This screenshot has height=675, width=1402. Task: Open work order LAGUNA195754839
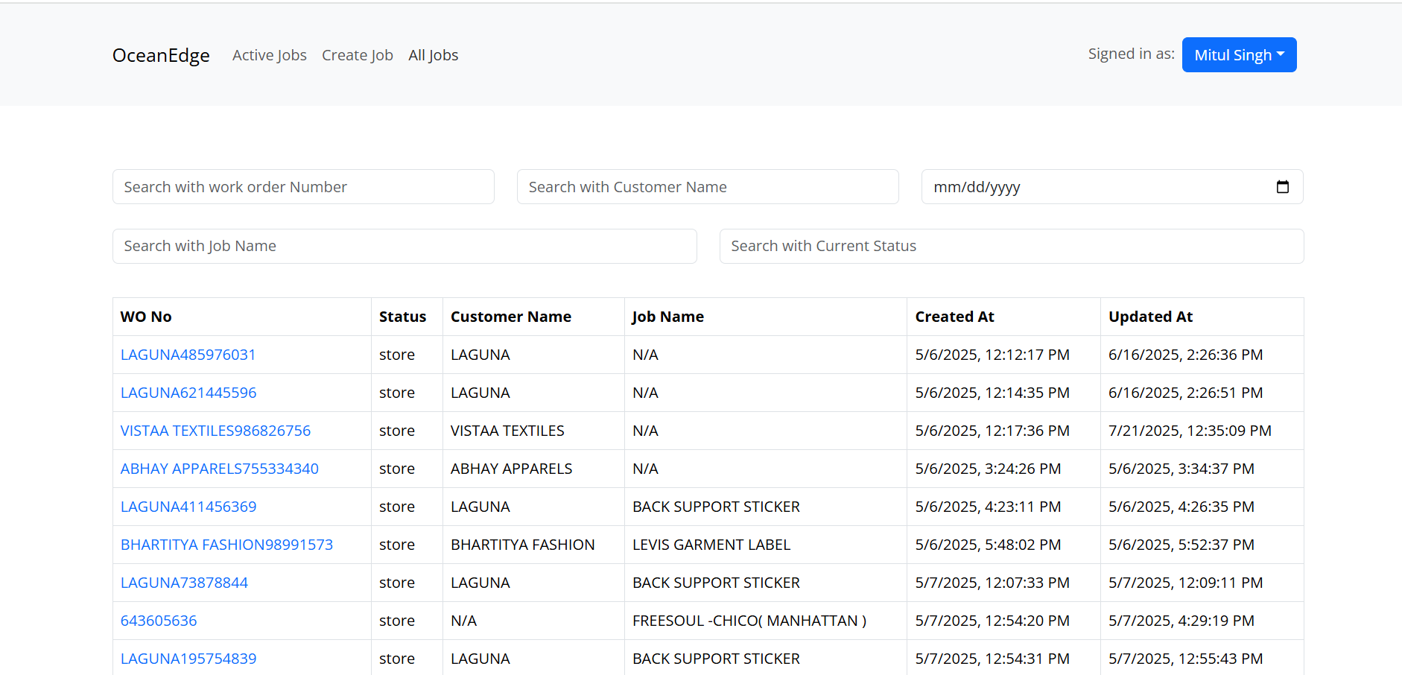click(x=188, y=659)
